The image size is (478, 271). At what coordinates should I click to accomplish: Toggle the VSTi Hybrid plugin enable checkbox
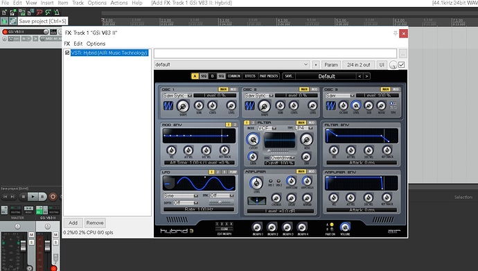[67, 53]
